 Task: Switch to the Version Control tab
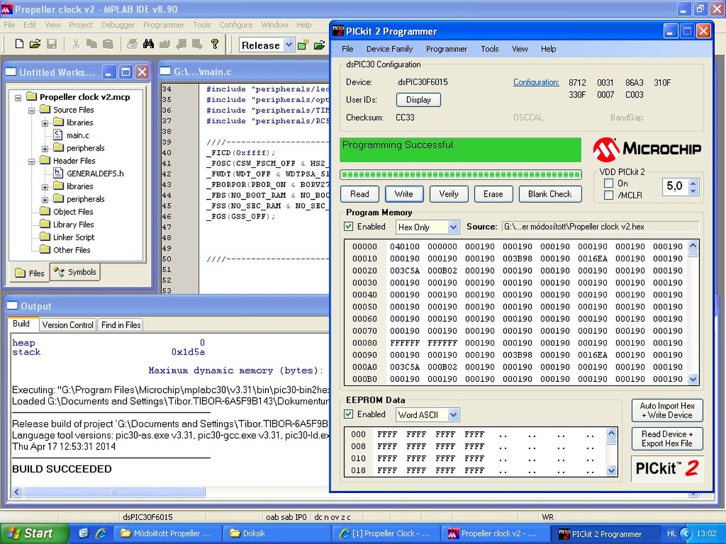click(x=67, y=325)
